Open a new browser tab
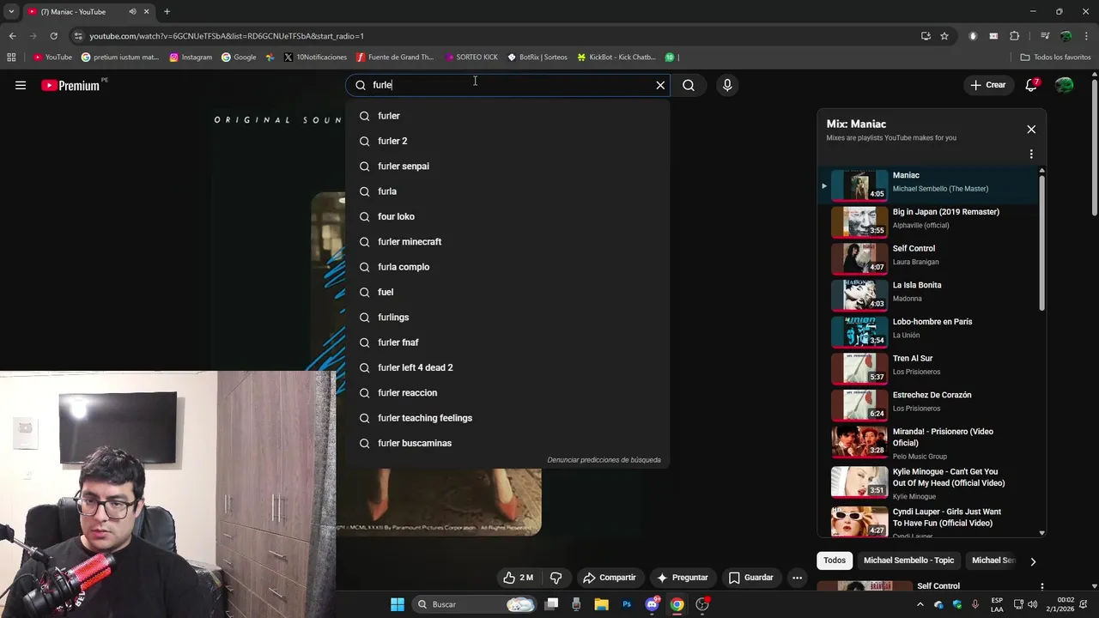Screen dimensions: 1099x618 point(167,12)
